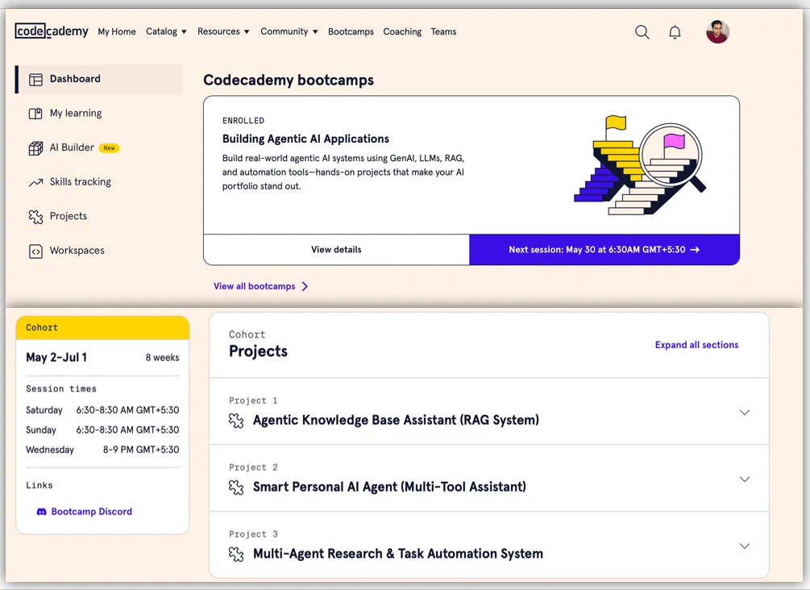This screenshot has width=810, height=590.
Task: Open the Resources dropdown menu
Action: pos(223,31)
